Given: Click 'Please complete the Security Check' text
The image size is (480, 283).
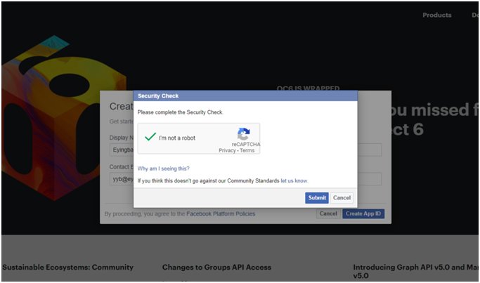Looking at the screenshot, I should coord(180,112).
